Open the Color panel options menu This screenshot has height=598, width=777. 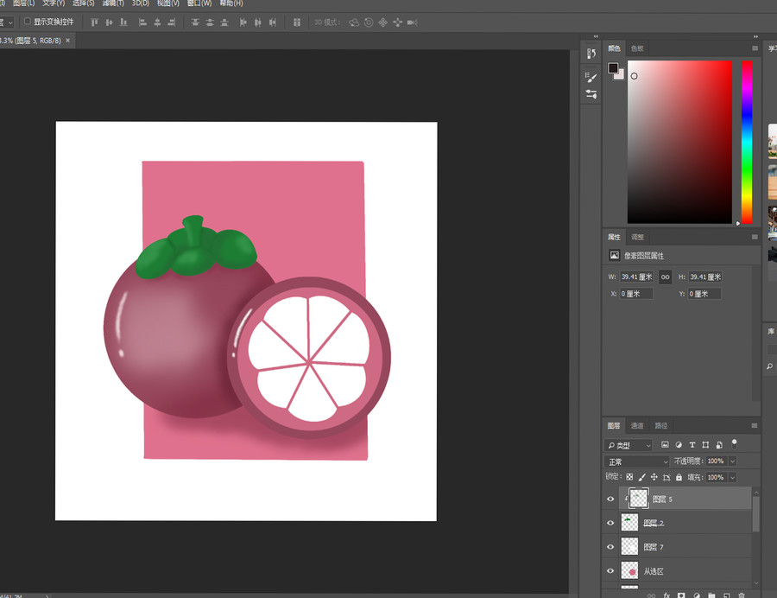755,48
